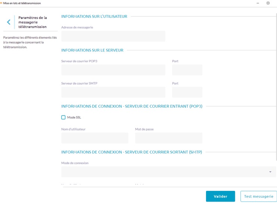Focus the Serveur de courrier POP3 field

click(113, 70)
